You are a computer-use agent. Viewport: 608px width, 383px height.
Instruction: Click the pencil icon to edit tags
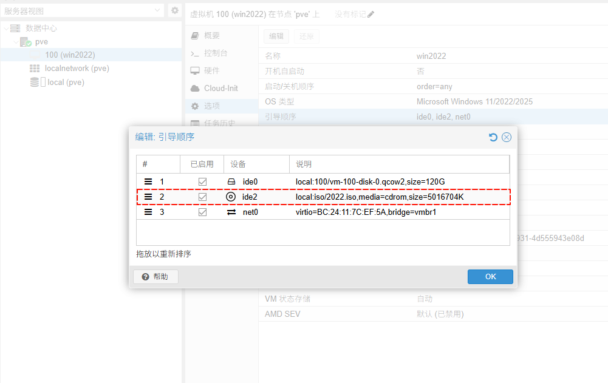click(371, 14)
